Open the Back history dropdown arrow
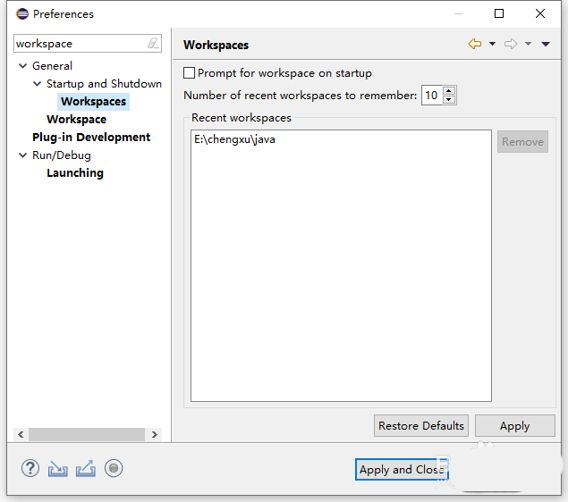The width and height of the screenshot is (568, 502). tap(492, 44)
